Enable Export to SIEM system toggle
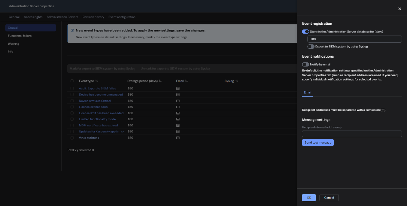 pos(311,46)
